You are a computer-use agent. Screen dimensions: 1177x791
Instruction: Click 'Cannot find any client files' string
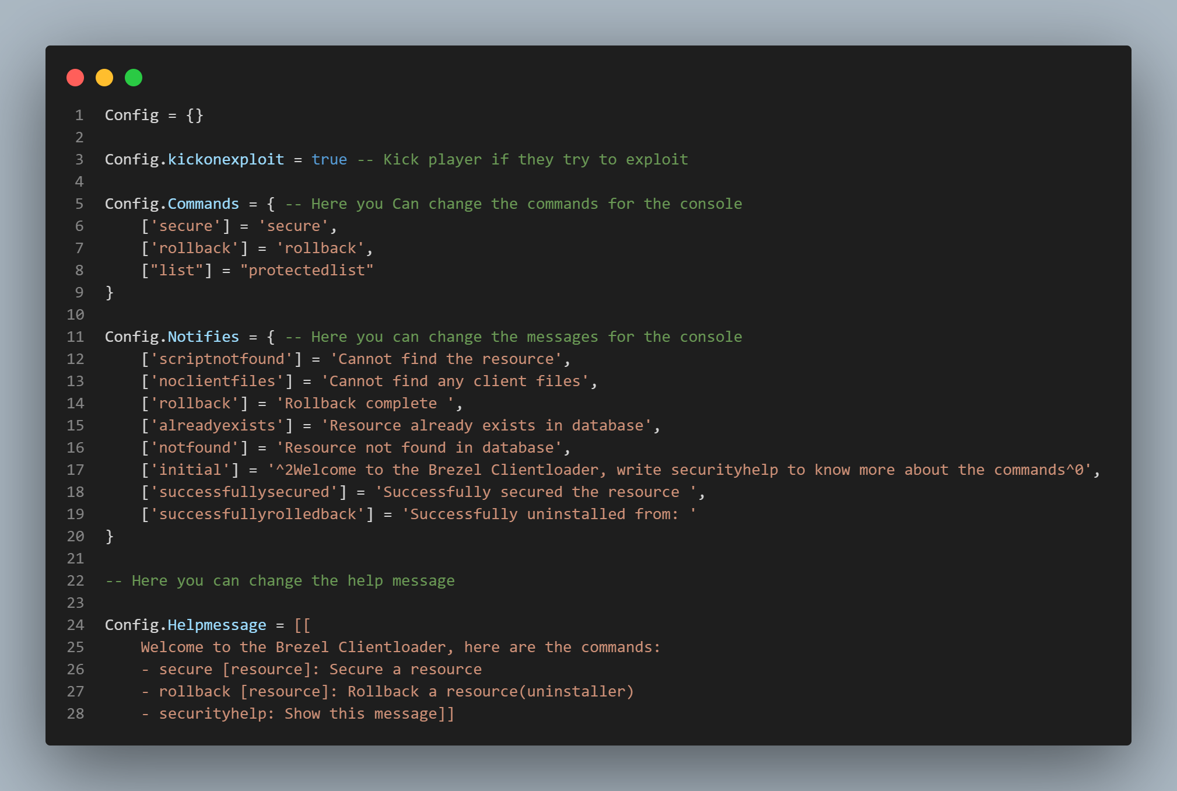(455, 381)
